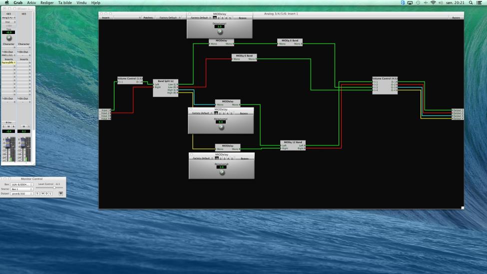Open Notification Center icon
The height and width of the screenshot is (274, 487).
[x=479, y=3]
